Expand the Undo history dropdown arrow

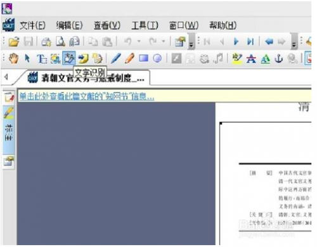click(x=139, y=41)
